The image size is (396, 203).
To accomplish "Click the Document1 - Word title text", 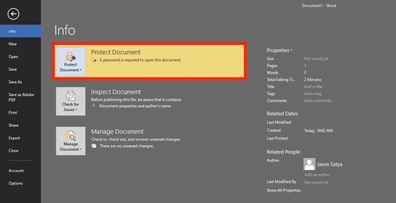I will coord(319,5).
